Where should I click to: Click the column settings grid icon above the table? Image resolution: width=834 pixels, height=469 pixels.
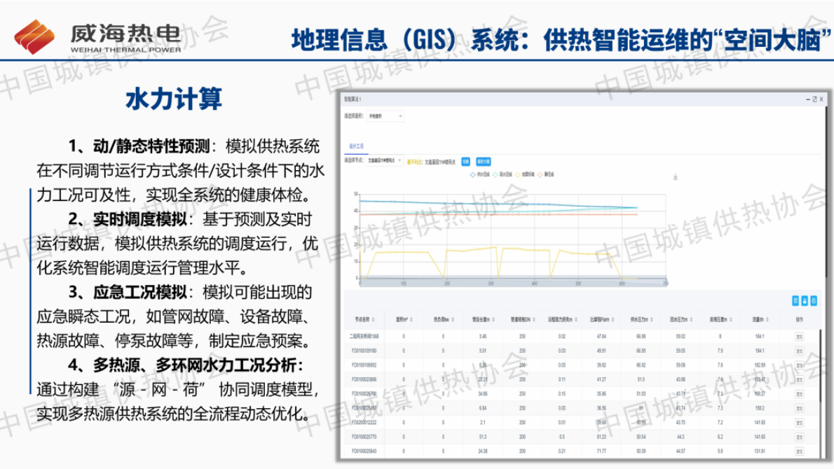(795, 300)
